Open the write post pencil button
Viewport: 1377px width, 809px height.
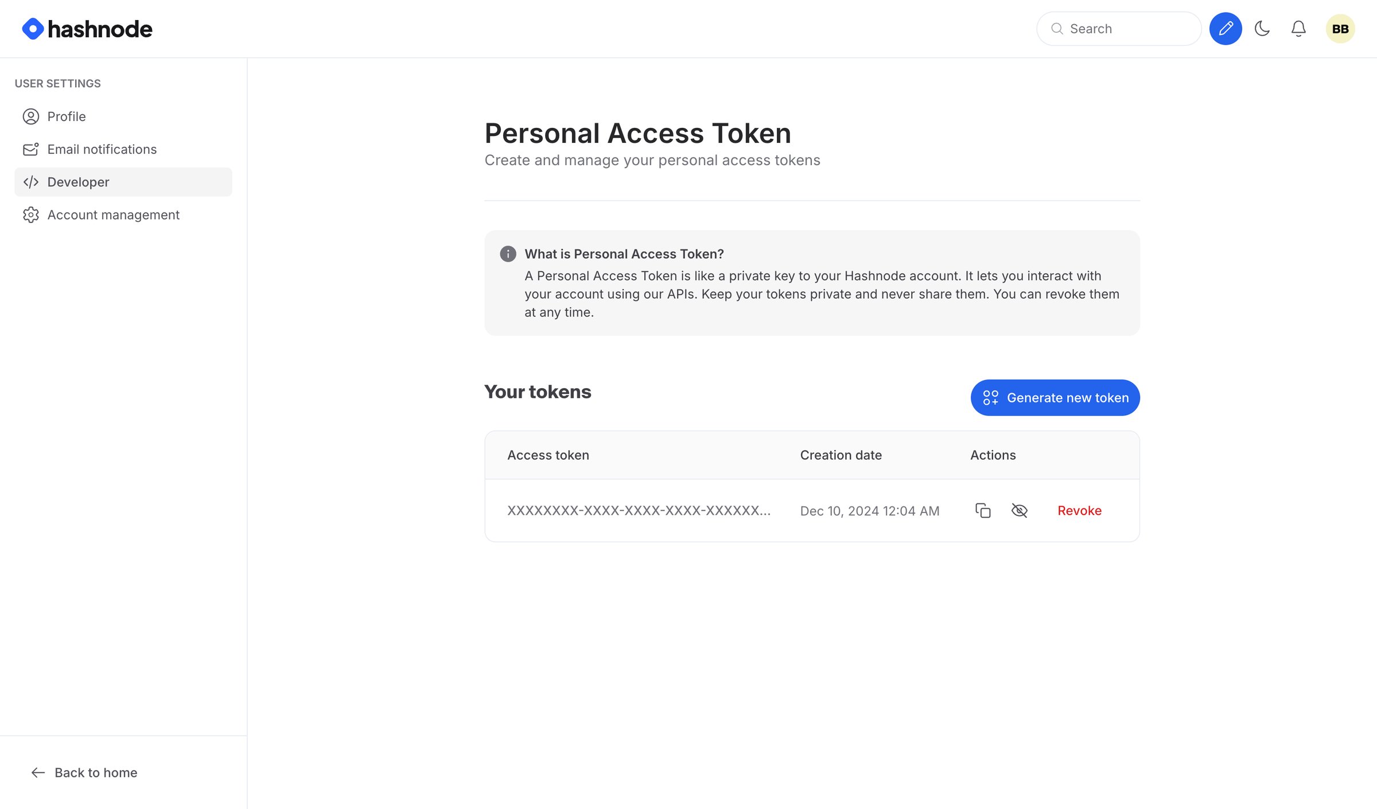click(x=1226, y=29)
